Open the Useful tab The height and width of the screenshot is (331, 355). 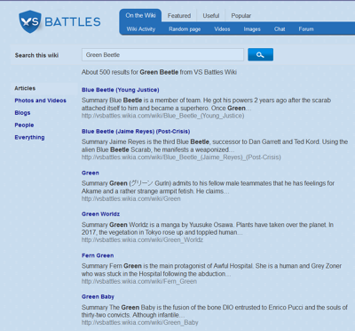pos(211,16)
